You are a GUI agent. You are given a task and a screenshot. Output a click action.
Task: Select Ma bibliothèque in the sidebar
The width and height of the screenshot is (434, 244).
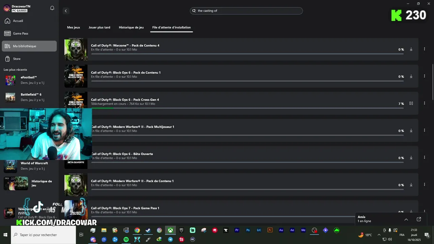[29, 46]
